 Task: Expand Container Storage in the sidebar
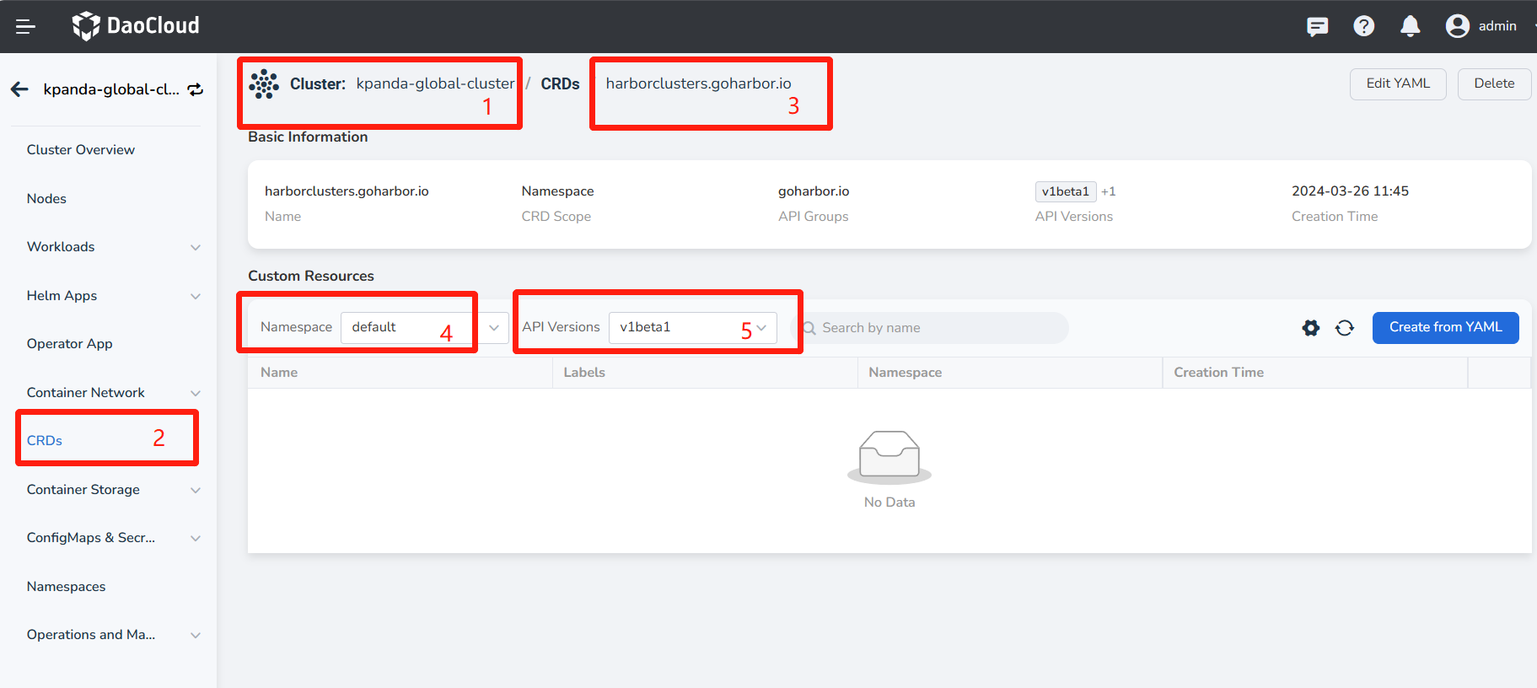113,490
